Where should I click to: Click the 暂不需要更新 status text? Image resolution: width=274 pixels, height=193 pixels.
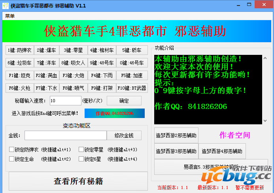[249, 188]
